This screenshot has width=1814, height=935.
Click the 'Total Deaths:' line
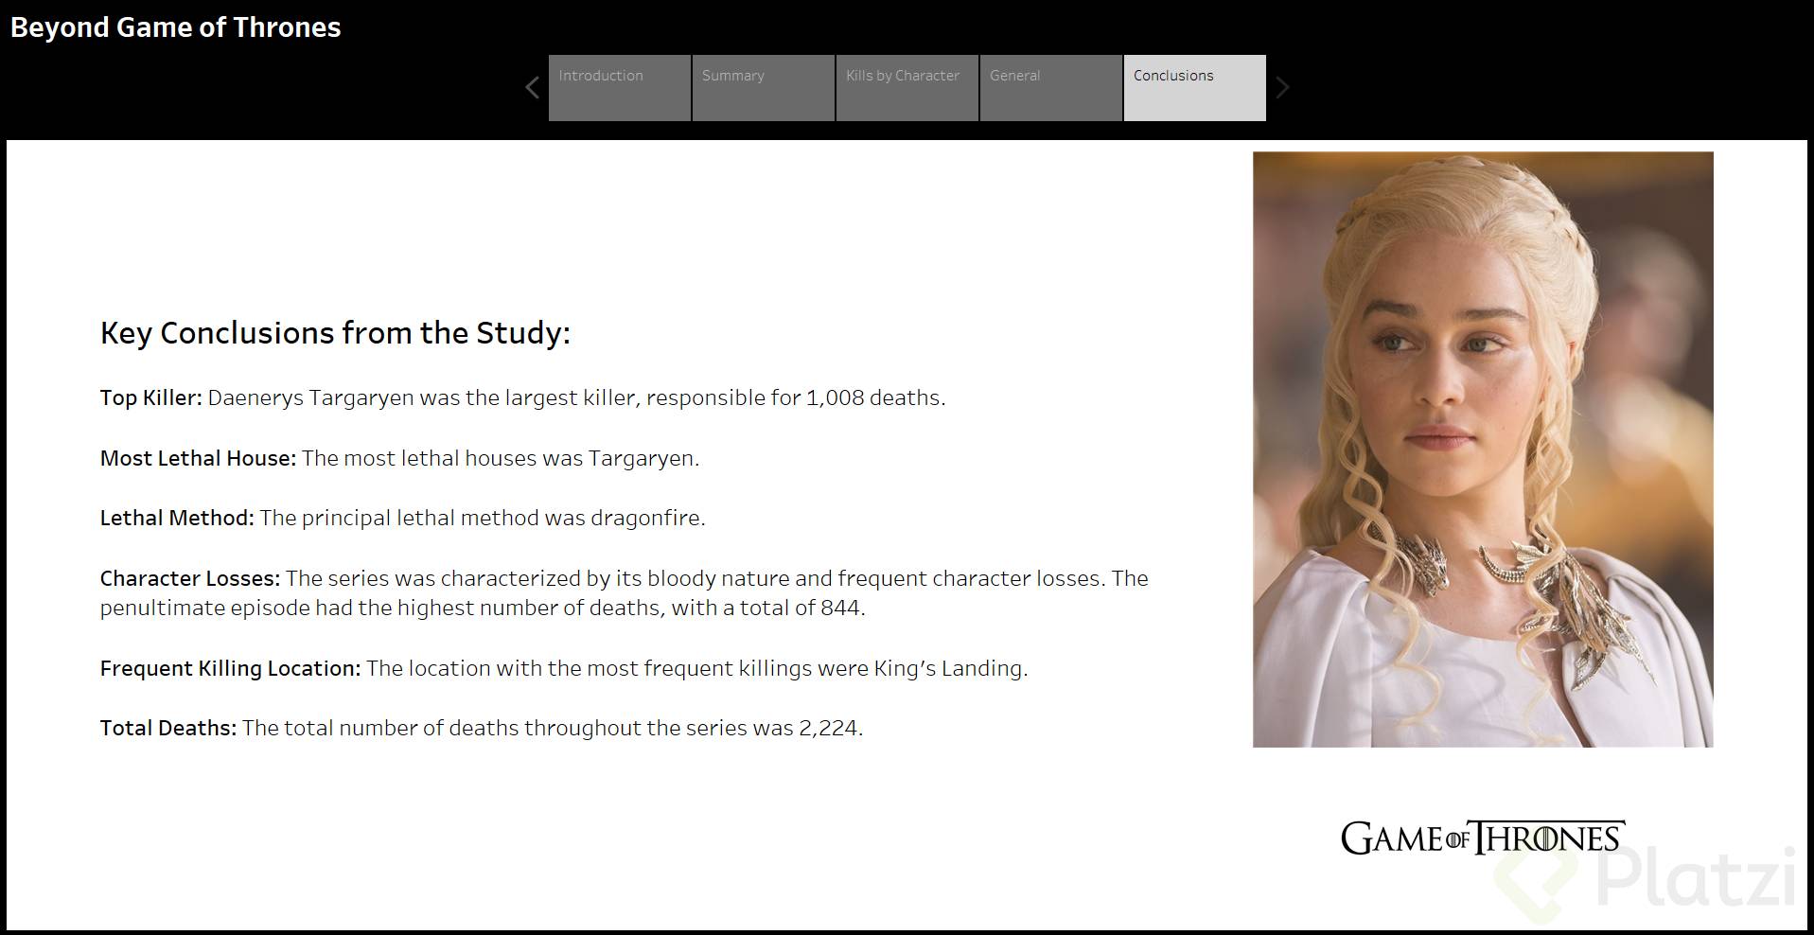pyautogui.click(x=481, y=729)
